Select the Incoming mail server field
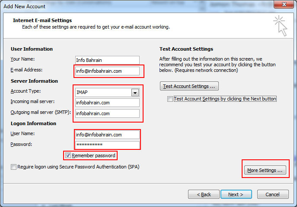 (107, 103)
